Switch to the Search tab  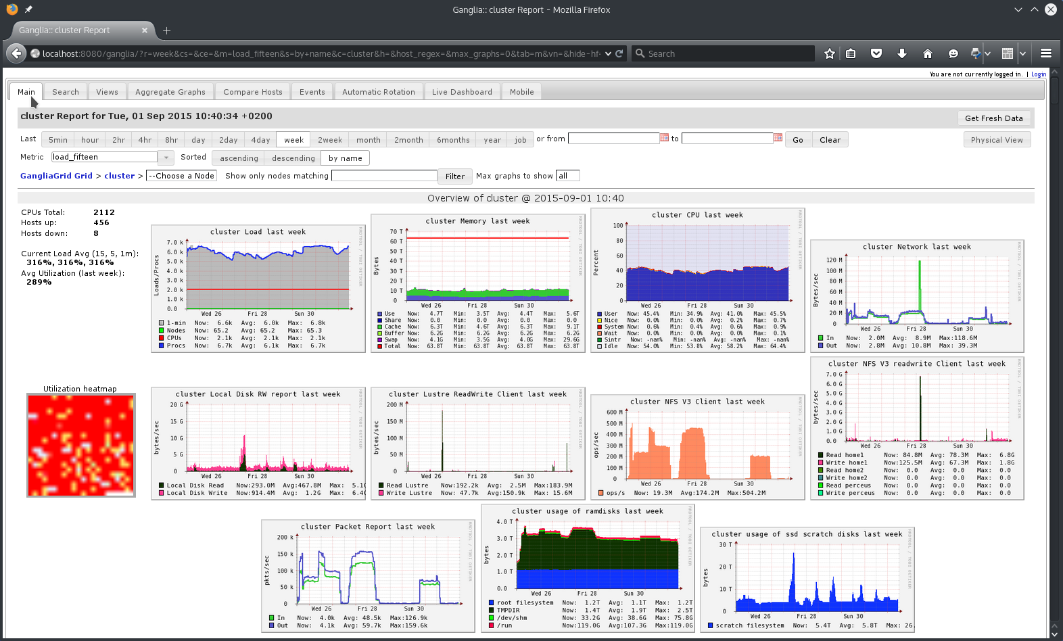(x=66, y=92)
